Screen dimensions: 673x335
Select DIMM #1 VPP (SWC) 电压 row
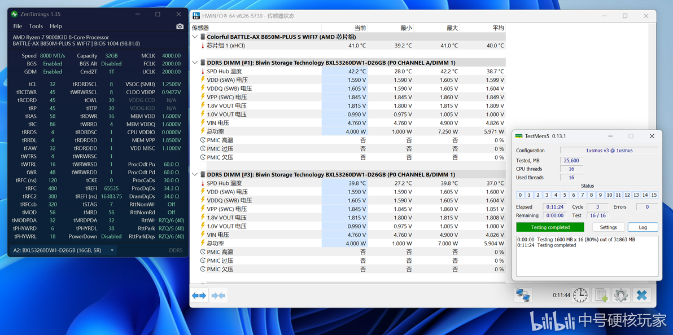[348, 97]
